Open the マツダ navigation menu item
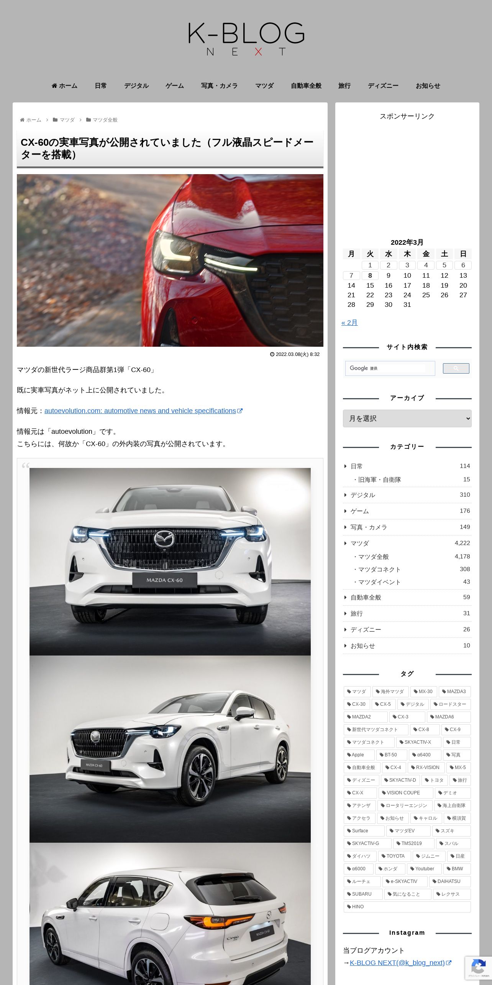 (264, 86)
